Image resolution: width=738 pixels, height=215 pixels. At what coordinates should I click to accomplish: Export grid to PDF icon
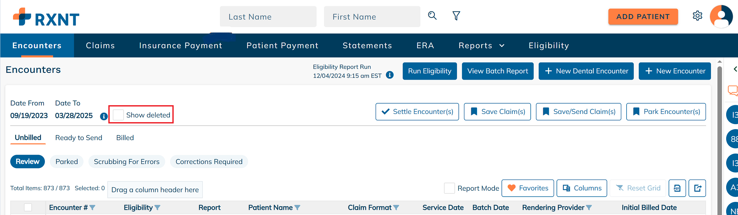tap(677, 188)
